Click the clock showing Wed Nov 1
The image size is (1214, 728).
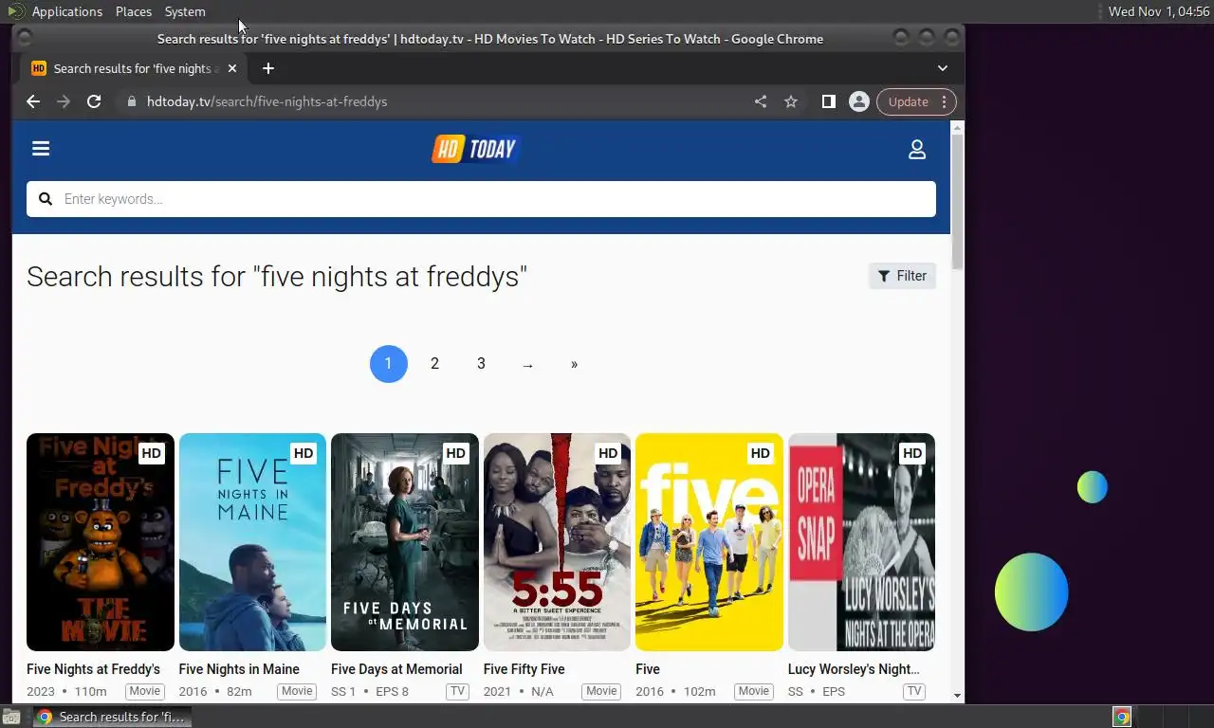click(1159, 11)
